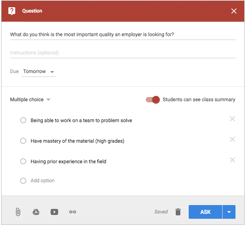
Task: Insert a YouTube video
Action: (54, 212)
